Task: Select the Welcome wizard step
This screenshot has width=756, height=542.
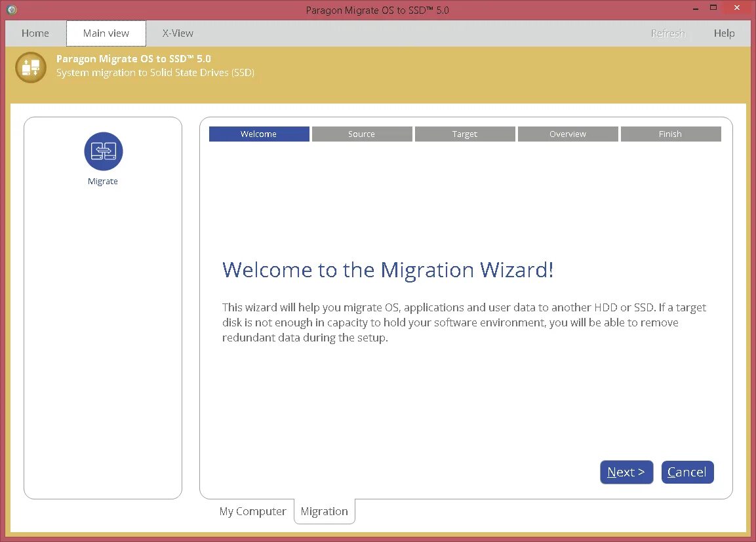Action: coord(259,134)
